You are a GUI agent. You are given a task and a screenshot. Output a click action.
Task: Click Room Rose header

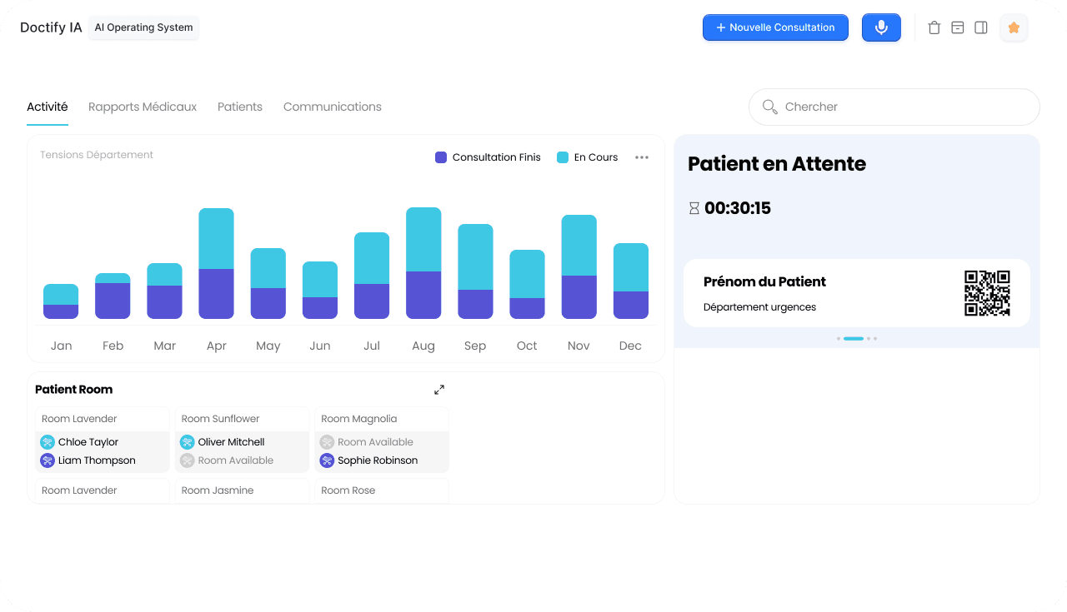pos(348,490)
